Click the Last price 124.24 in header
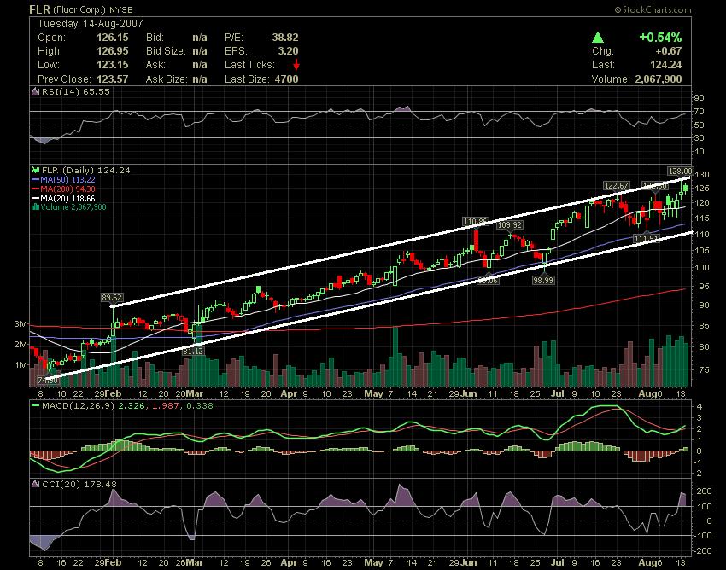 666,65
